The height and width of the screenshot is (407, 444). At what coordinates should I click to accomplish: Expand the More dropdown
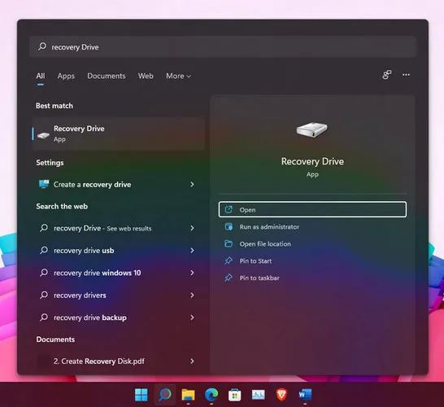[178, 76]
